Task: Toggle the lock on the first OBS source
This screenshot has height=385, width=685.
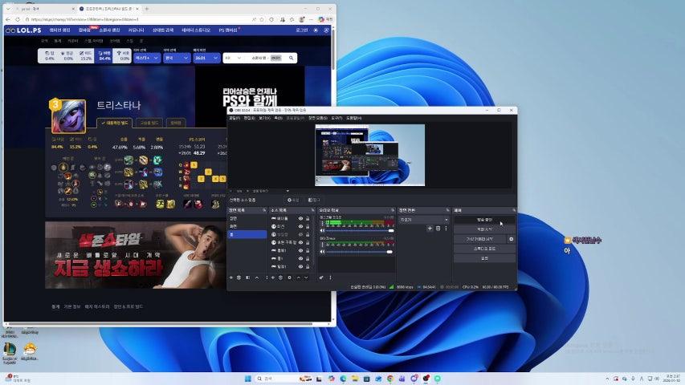Action: [x=308, y=218]
